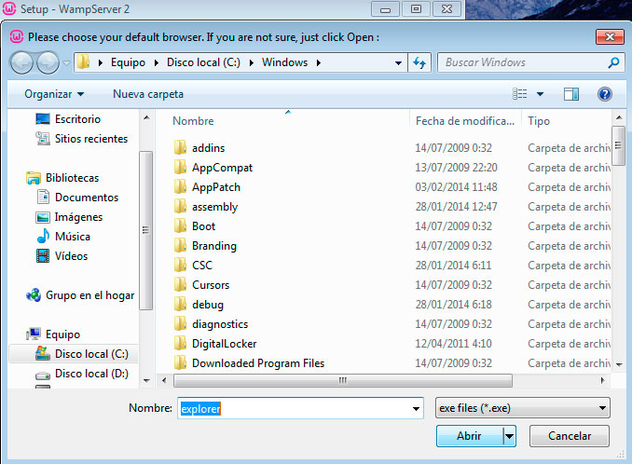Sort by Fecha de modificación column header
The width and height of the screenshot is (632, 464).
(464, 121)
